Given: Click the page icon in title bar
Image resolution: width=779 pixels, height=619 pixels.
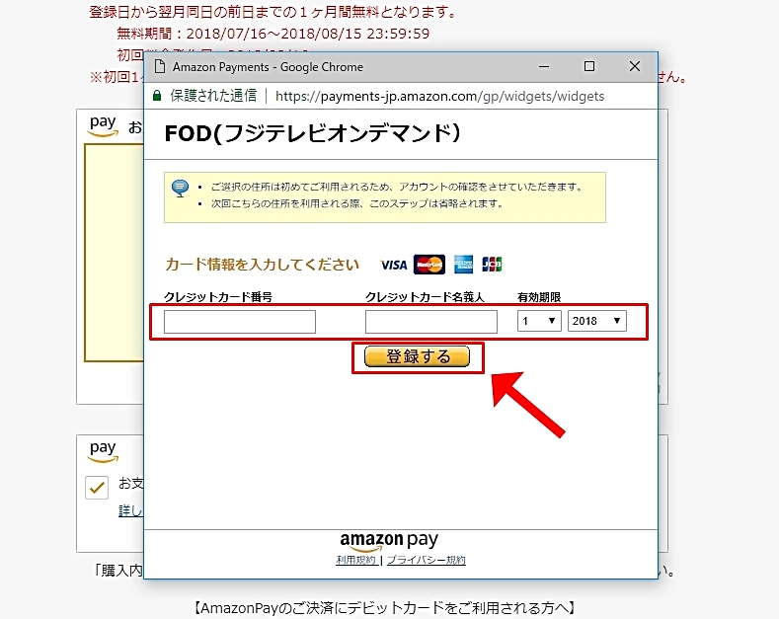Looking at the screenshot, I should tap(160, 66).
